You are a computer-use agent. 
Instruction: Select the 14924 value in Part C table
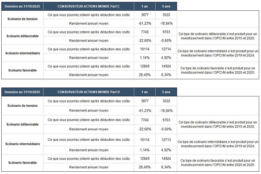[166, 66]
